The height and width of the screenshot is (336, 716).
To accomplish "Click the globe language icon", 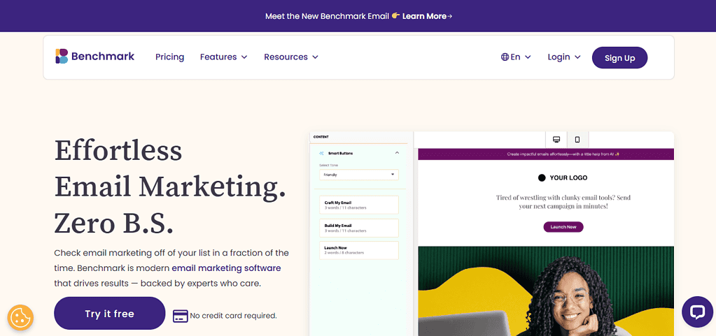I will click(x=505, y=57).
